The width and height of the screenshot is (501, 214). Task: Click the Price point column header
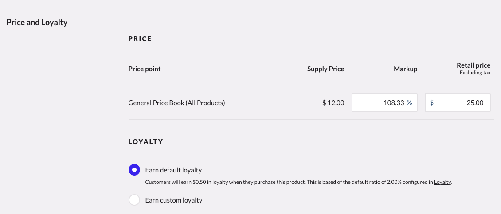point(145,69)
